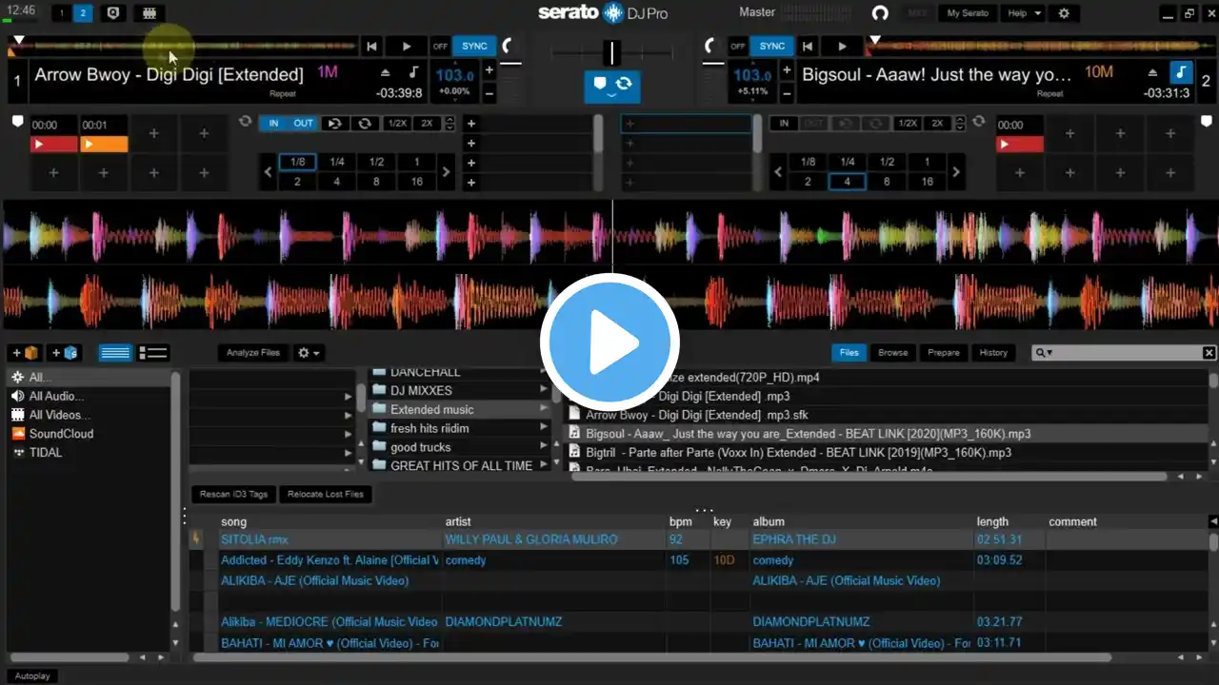Toggle the blue beat sync button in center

pyautogui.click(x=612, y=85)
